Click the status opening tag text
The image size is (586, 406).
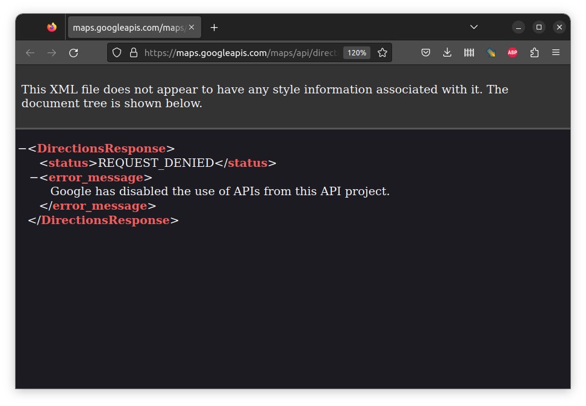[69, 163]
